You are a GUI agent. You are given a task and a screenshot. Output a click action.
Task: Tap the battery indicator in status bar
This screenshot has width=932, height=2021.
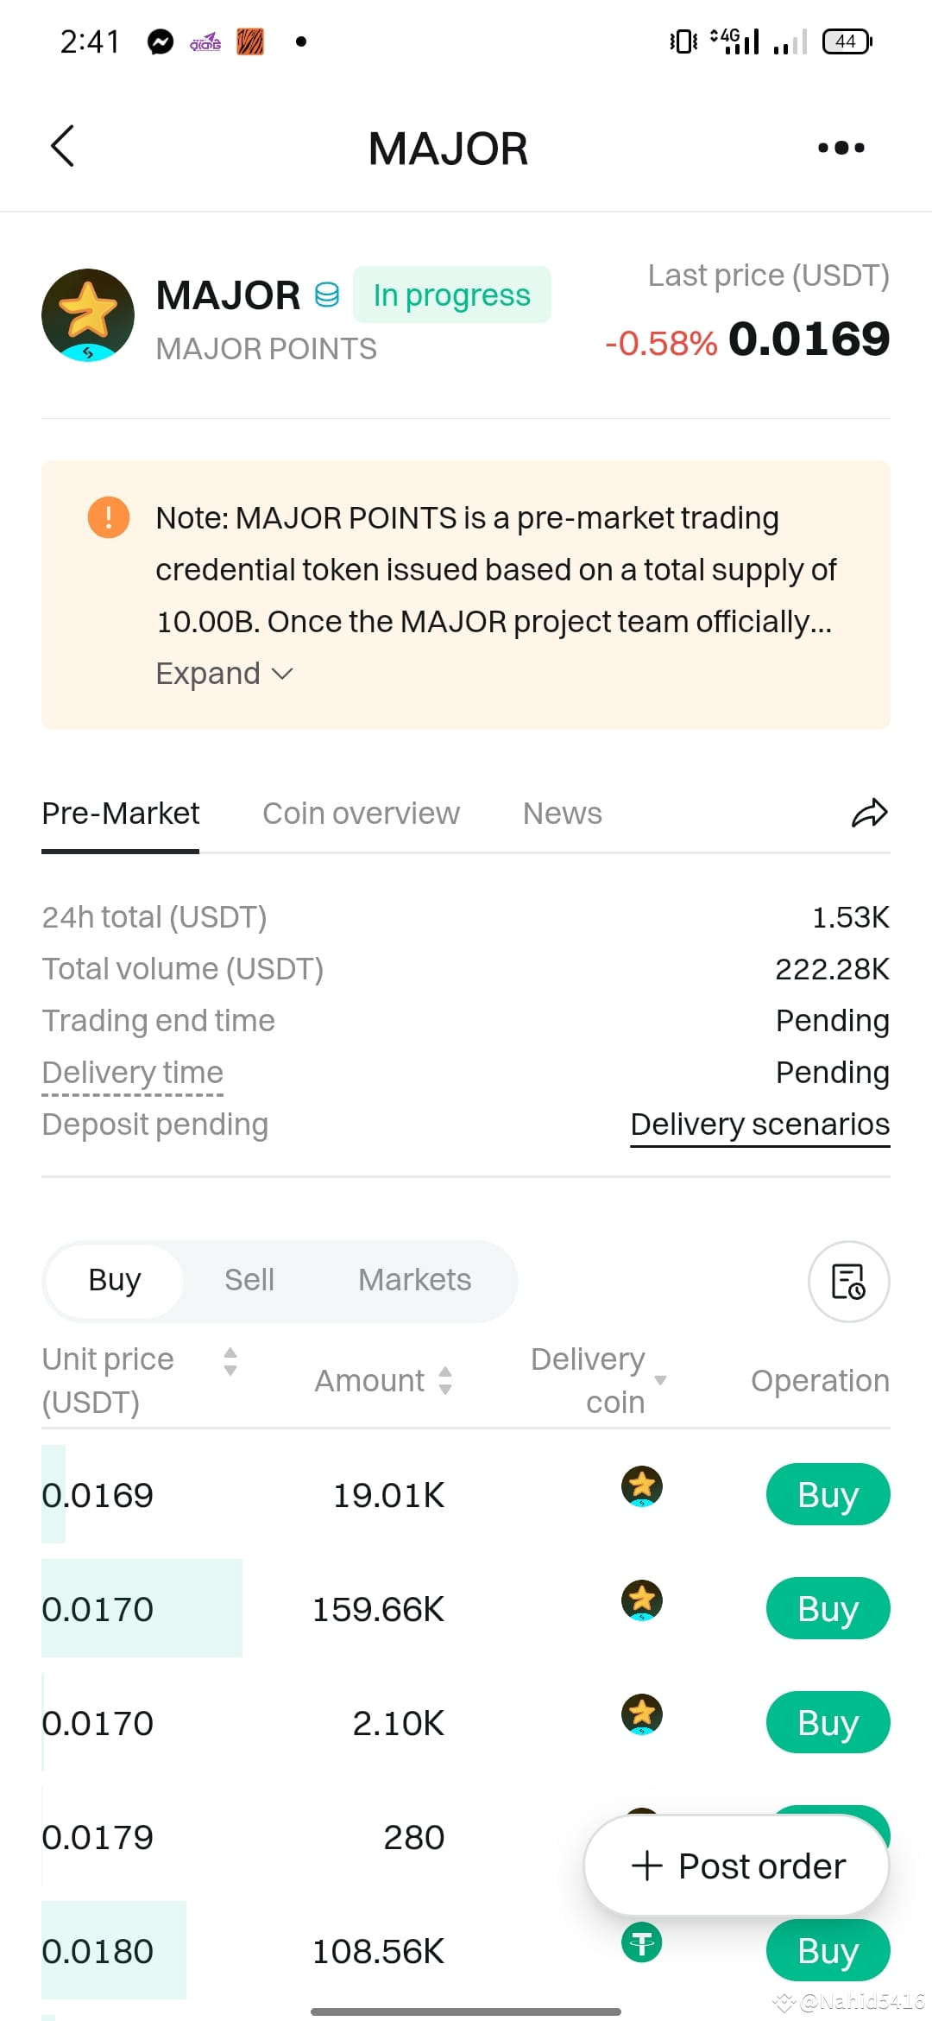coord(847,41)
